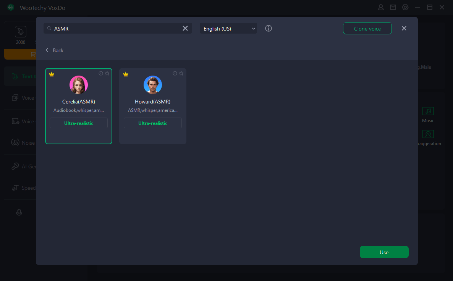453x281 pixels.
Task: Click the Use button
Action: coord(384,252)
